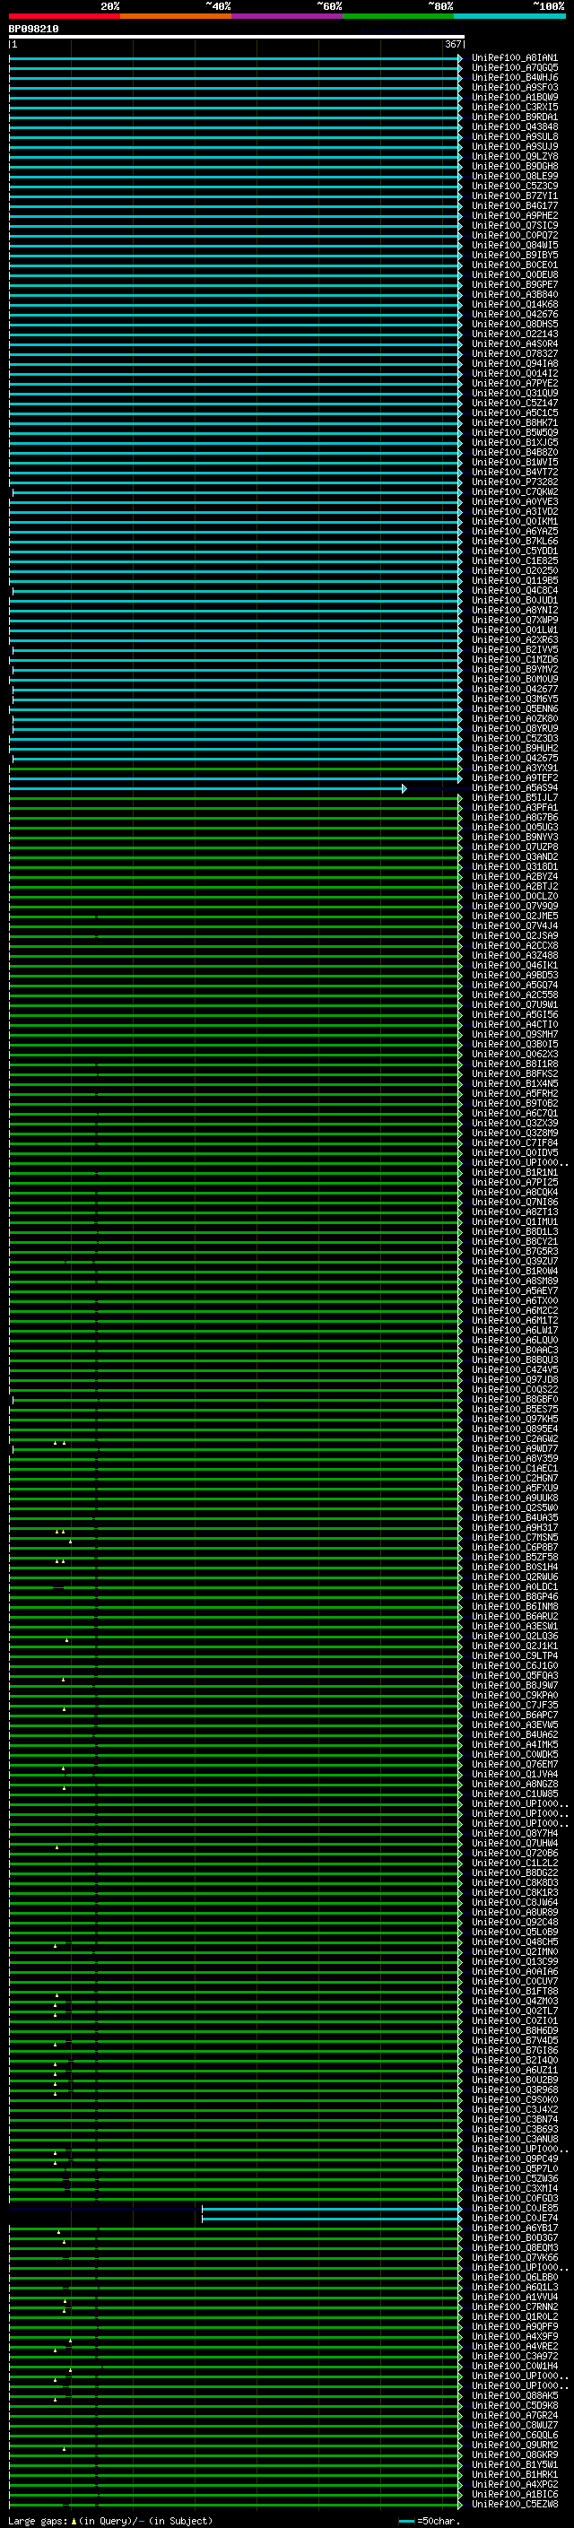Open hit UniRef100_A8IAN1
Viewport: 574px width, 2528px height.
point(515,58)
